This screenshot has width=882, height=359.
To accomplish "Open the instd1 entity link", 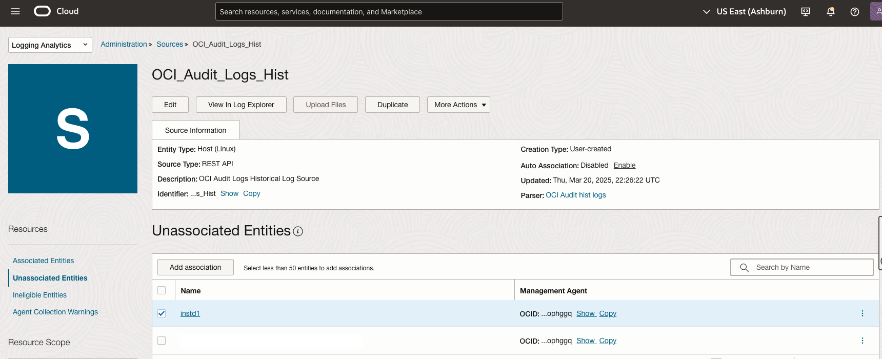I will (190, 313).
